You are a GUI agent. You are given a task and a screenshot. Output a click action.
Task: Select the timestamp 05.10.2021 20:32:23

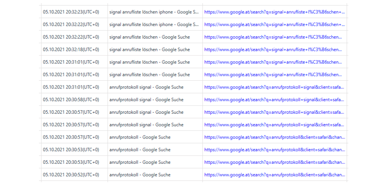point(71,12)
